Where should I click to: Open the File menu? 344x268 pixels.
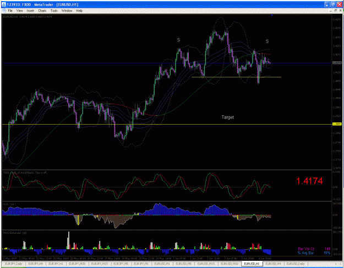click(10, 10)
